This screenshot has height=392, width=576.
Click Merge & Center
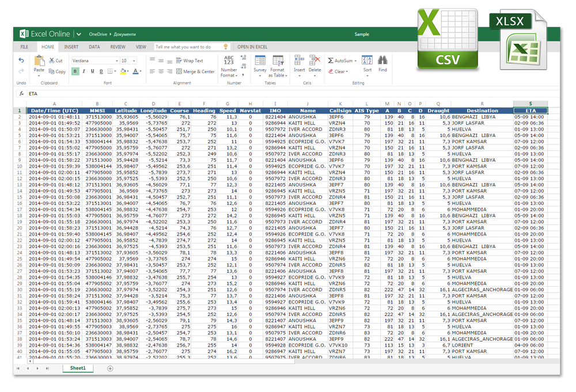[x=195, y=71]
